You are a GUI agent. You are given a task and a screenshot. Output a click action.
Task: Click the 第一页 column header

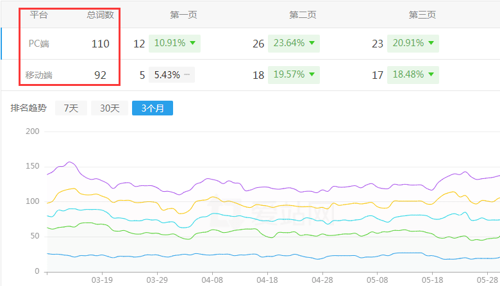[x=183, y=14]
